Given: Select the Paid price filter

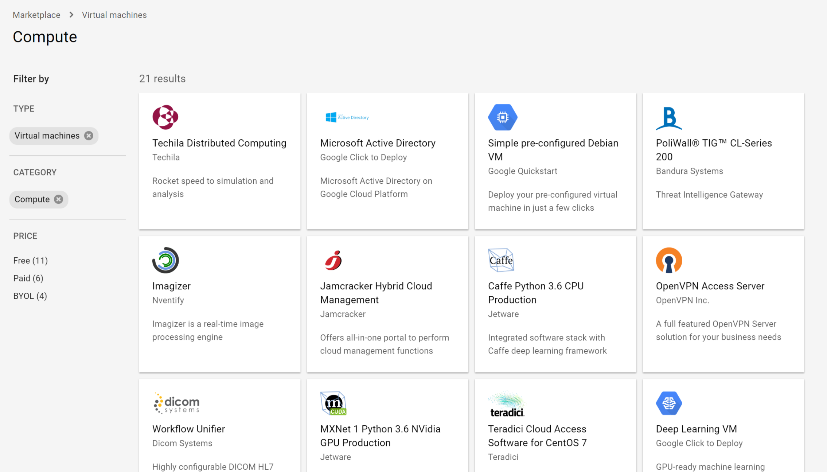Looking at the screenshot, I should click(x=28, y=278).
